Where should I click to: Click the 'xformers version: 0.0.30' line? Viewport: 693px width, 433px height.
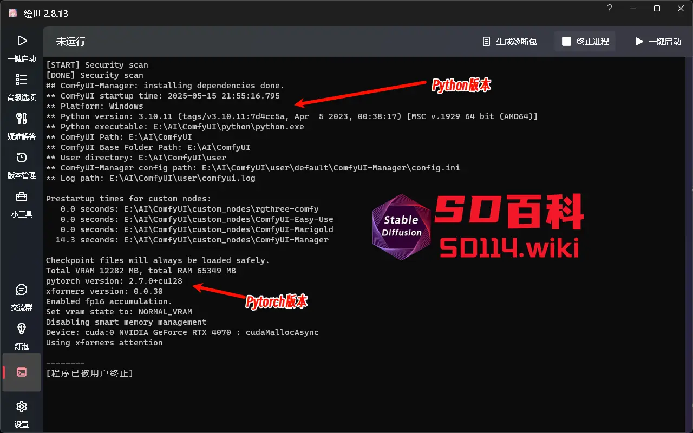tap(104, 291)
